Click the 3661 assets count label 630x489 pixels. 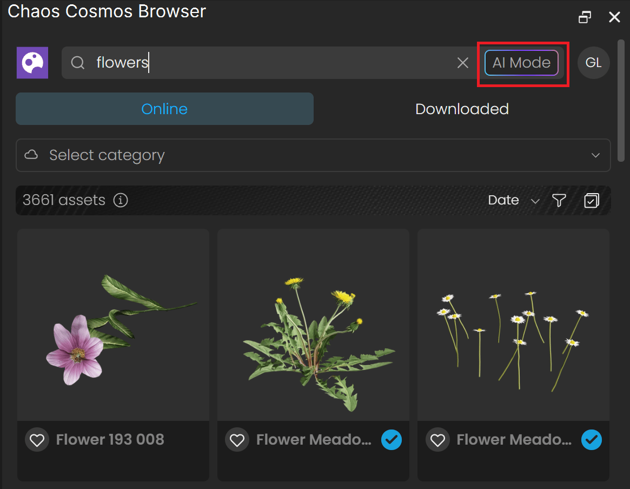pyautogui.click(x=64, y=200)
